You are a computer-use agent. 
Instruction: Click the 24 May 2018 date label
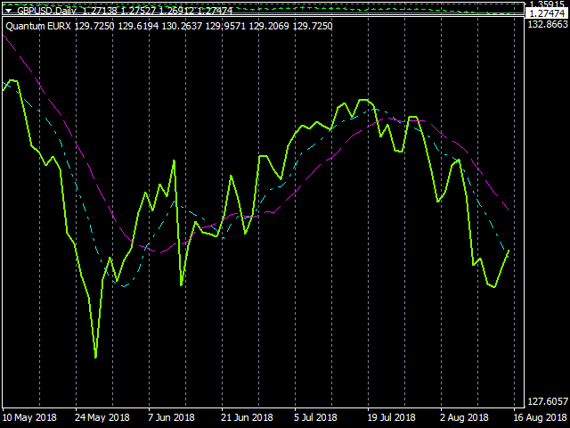pos(102,417)
